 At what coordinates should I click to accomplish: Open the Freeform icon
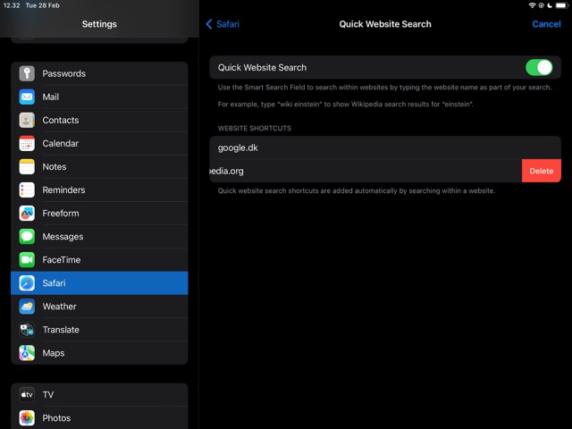click(27, 214)
